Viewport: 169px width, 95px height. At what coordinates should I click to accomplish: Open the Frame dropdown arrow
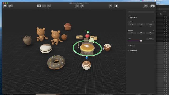(x=12, y=6)
